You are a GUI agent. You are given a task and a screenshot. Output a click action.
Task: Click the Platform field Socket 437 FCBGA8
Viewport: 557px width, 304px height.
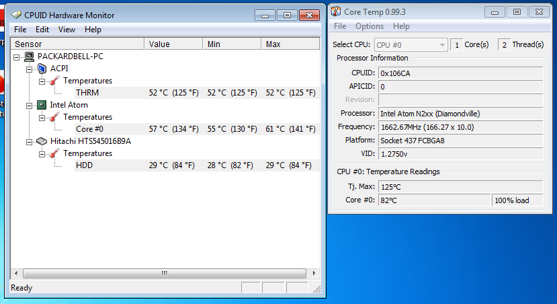point(461,141)
